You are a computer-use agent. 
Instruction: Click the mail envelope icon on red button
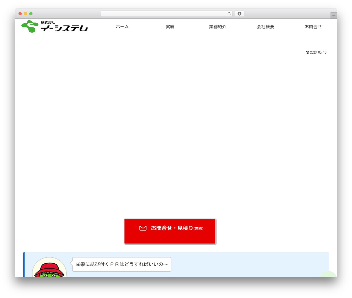[x=143, y=228]
